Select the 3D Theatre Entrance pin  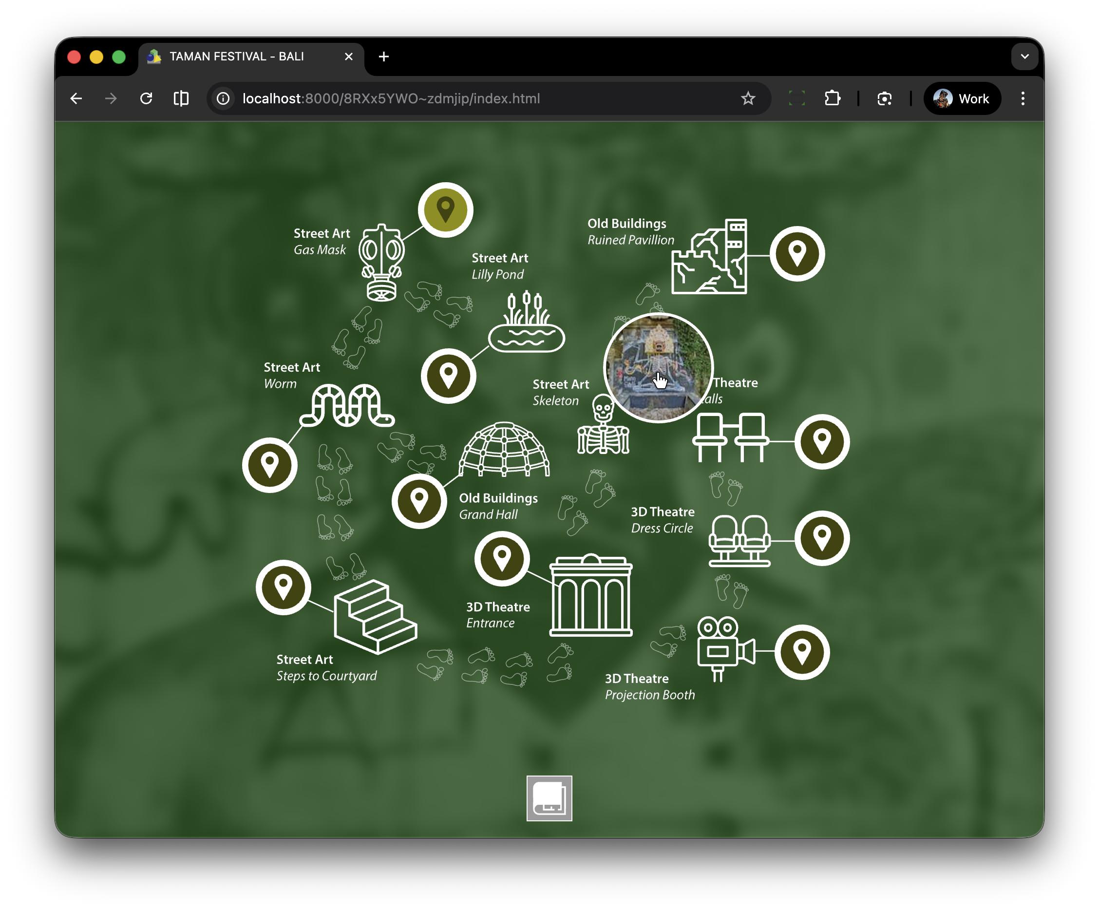pyautogui.click(x=502, y=558)
